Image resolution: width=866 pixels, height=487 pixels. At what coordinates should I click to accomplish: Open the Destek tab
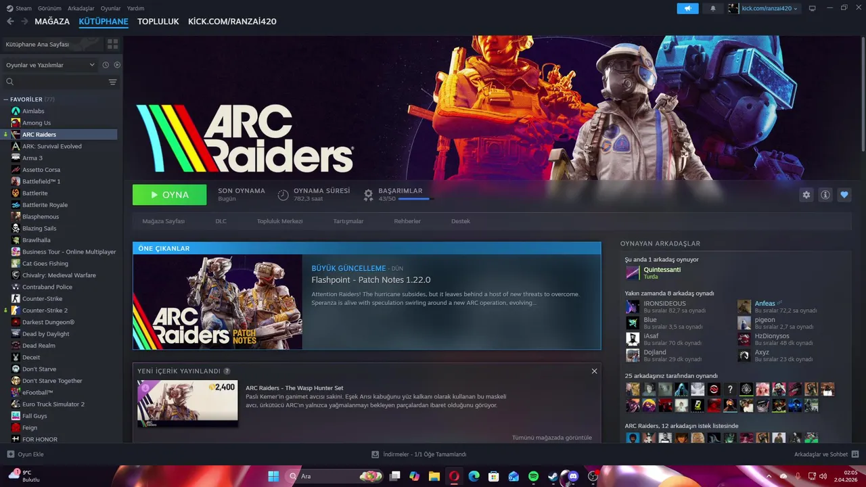coord(461,221)
